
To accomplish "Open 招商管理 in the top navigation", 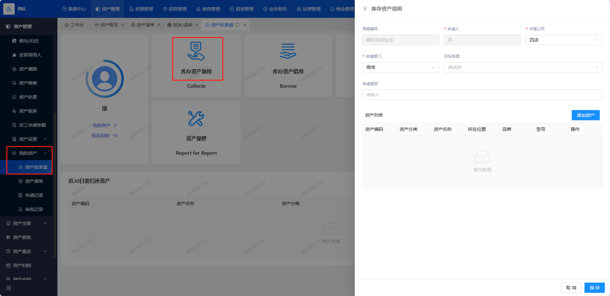I will click(x=174, y=9).
